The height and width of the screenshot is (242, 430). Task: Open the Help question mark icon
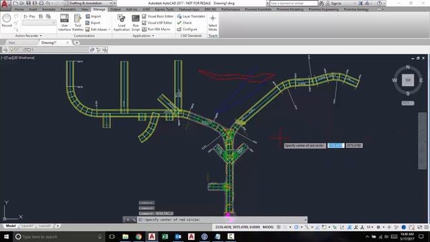click(x=379, y=3)
